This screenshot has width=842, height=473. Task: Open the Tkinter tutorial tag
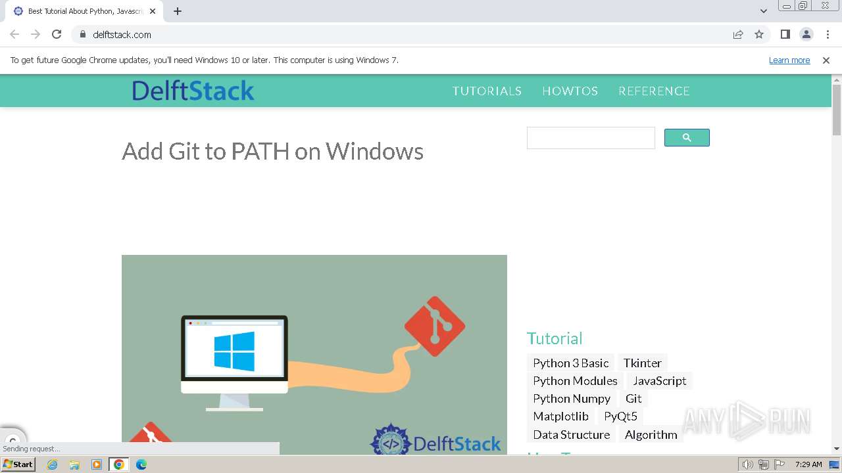coord(643,363)
